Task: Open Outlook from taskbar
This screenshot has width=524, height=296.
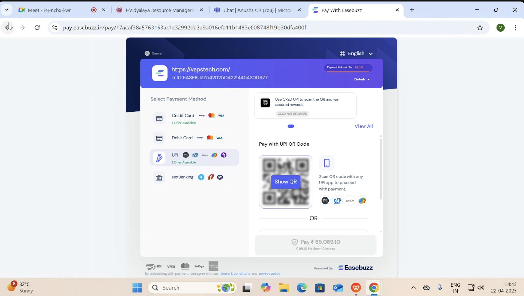Action: [338, 288]
